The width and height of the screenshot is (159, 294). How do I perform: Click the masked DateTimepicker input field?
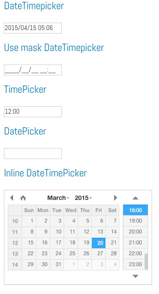click(x=33, y=70)
